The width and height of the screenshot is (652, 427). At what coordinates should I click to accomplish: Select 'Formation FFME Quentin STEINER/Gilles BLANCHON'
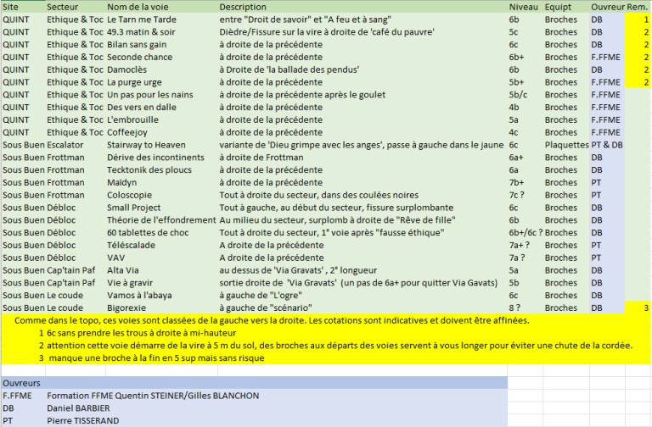(153, 396)
